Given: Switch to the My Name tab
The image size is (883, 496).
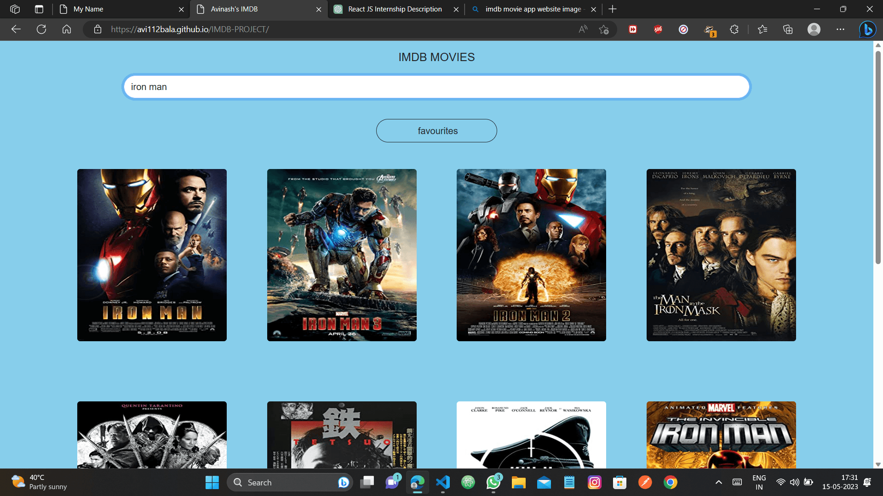Looking at the screenshot, I should [x=122, y=9].
